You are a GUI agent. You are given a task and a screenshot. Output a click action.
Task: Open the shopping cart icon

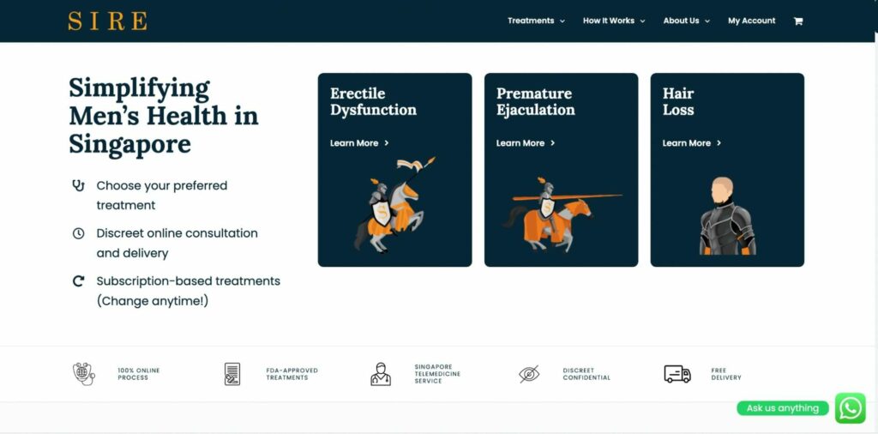(798, 21)
